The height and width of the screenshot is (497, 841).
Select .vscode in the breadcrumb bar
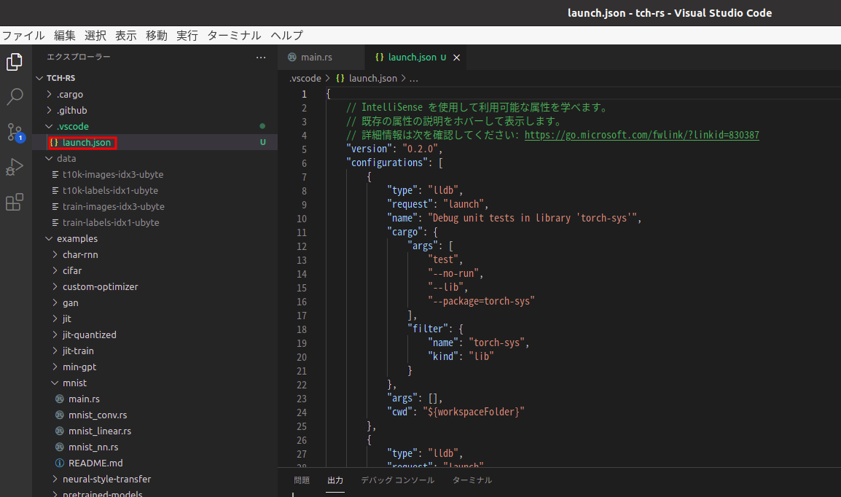click(x=305, y=78)
